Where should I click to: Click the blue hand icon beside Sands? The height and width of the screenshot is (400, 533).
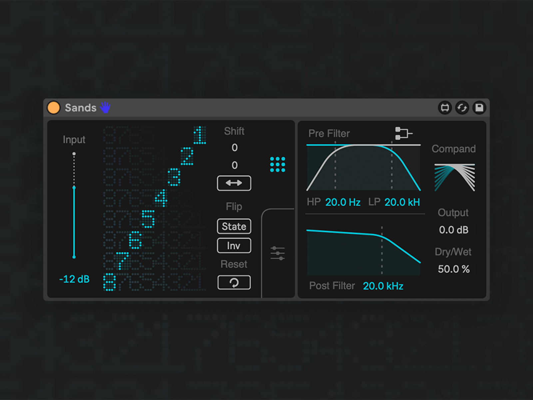[x=105, y=107]
